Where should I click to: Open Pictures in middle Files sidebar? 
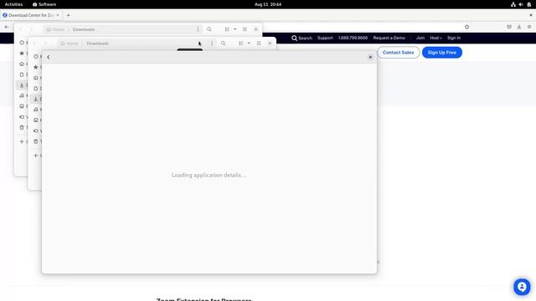click(x=37, y=120)
